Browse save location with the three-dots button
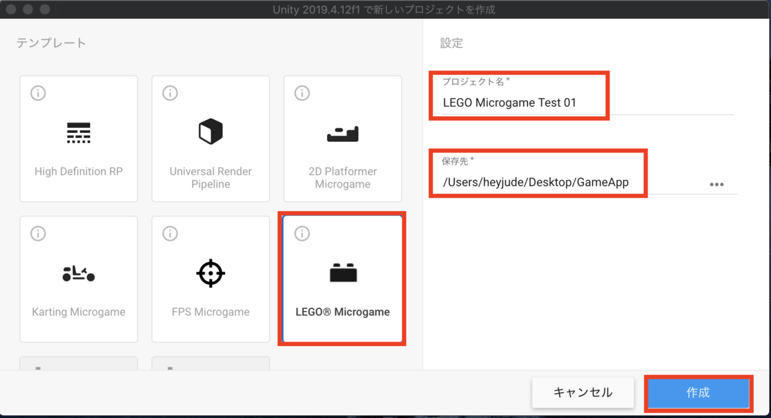The image size is (771, 418). click(x=716, y=184)
